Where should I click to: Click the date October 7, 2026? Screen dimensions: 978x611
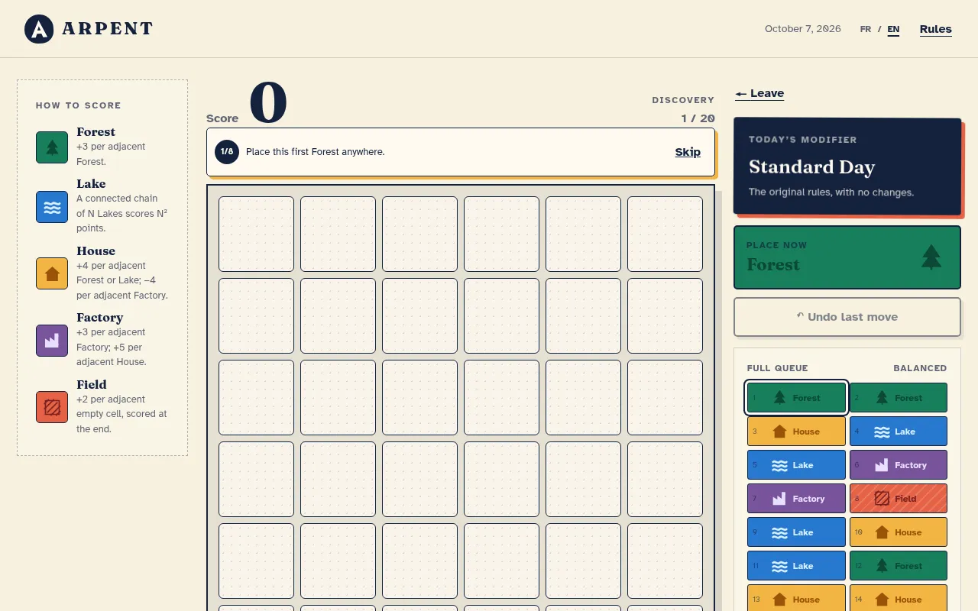tap(802, 29)
